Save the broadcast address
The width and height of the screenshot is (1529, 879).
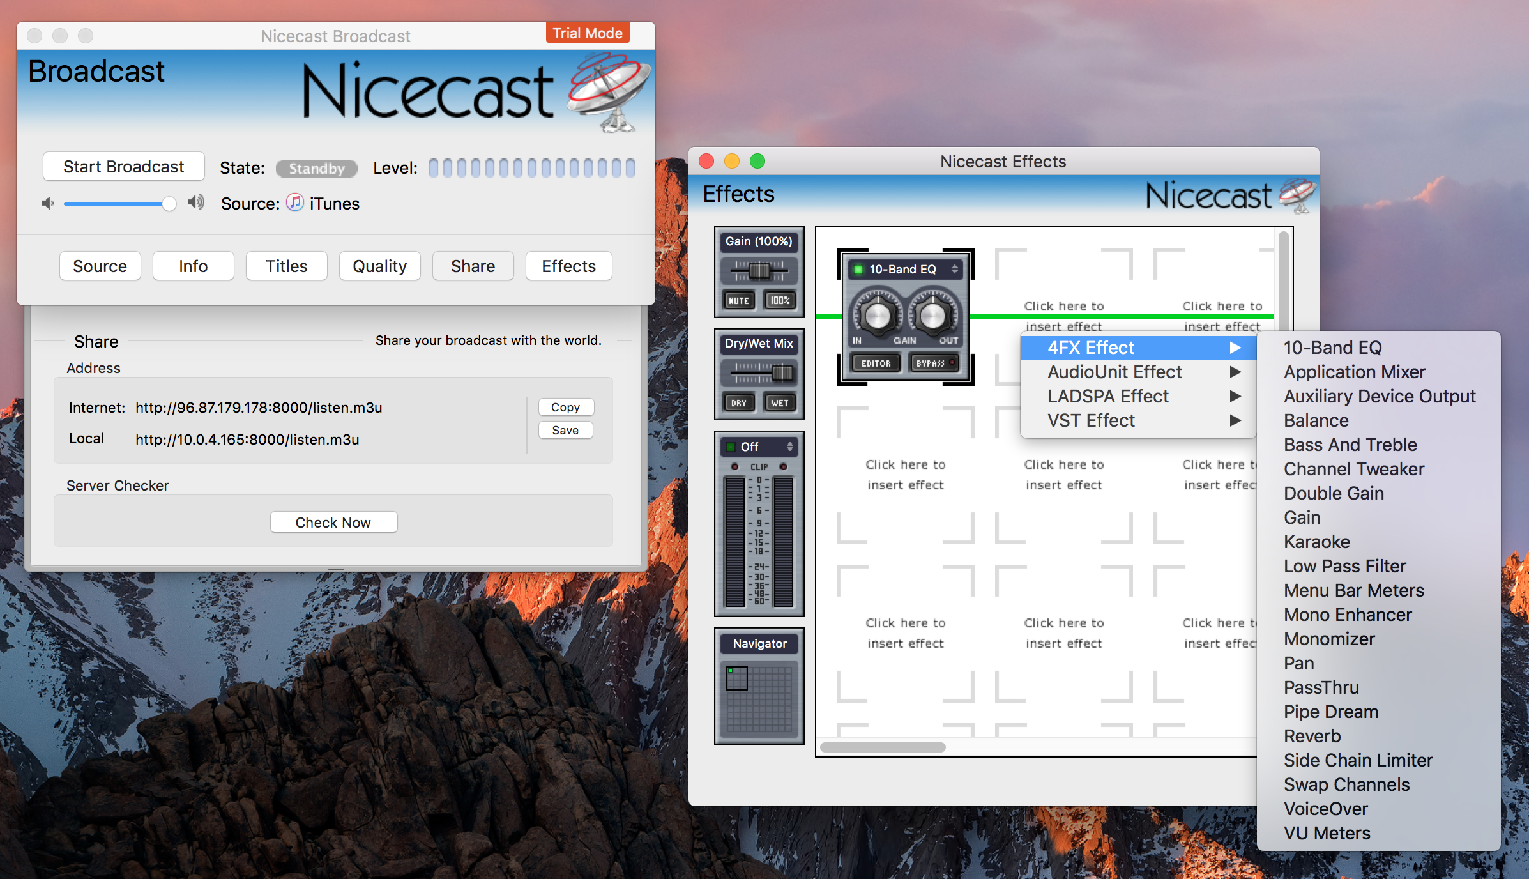pyautogui.click(x=565, y=430)
